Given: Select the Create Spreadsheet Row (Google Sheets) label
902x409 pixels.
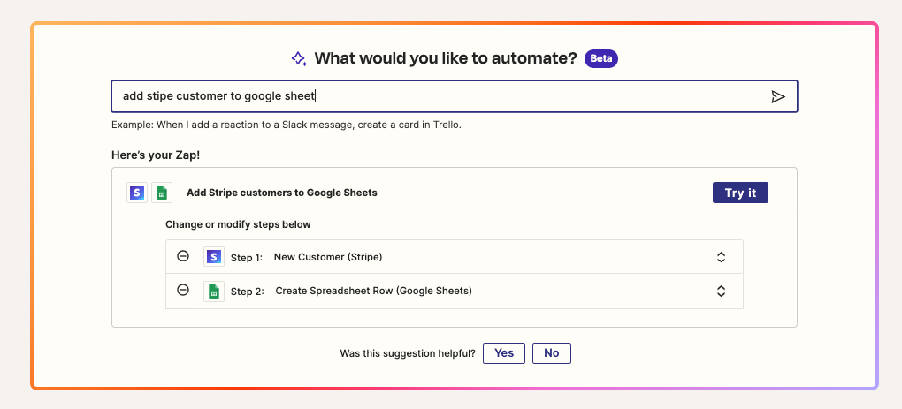Looking at the screenshot, I should click(373, 291).
